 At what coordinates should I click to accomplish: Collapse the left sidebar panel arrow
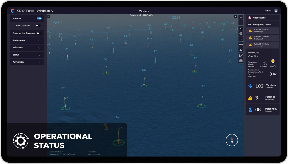click(x=49, y=16)
